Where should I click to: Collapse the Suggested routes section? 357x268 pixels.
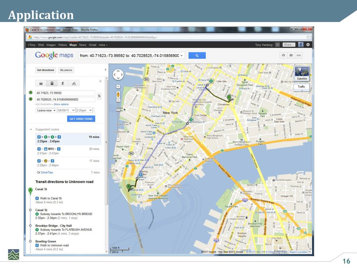31,129
